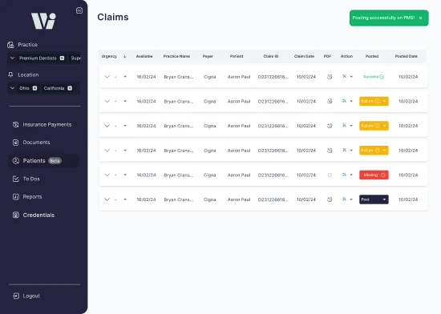Open action dropdown caret in Missing row
The image size is (441, 314).
351,175
